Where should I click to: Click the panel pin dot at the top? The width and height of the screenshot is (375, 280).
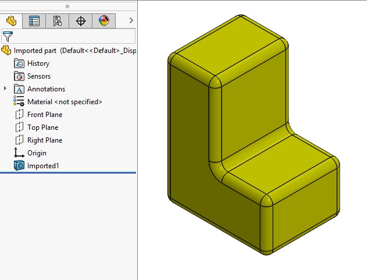tap(67, 6)
